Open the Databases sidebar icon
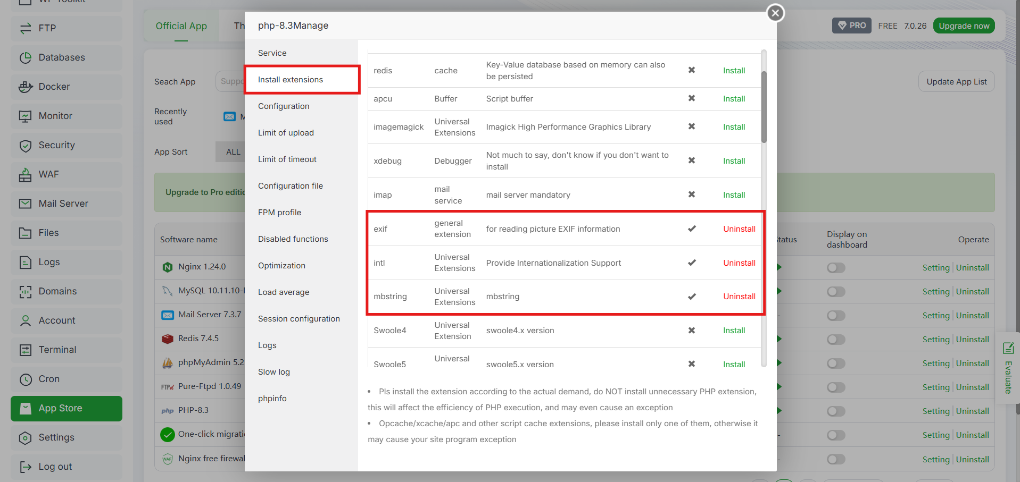1020x482 pixels. (x=25, y=57)
